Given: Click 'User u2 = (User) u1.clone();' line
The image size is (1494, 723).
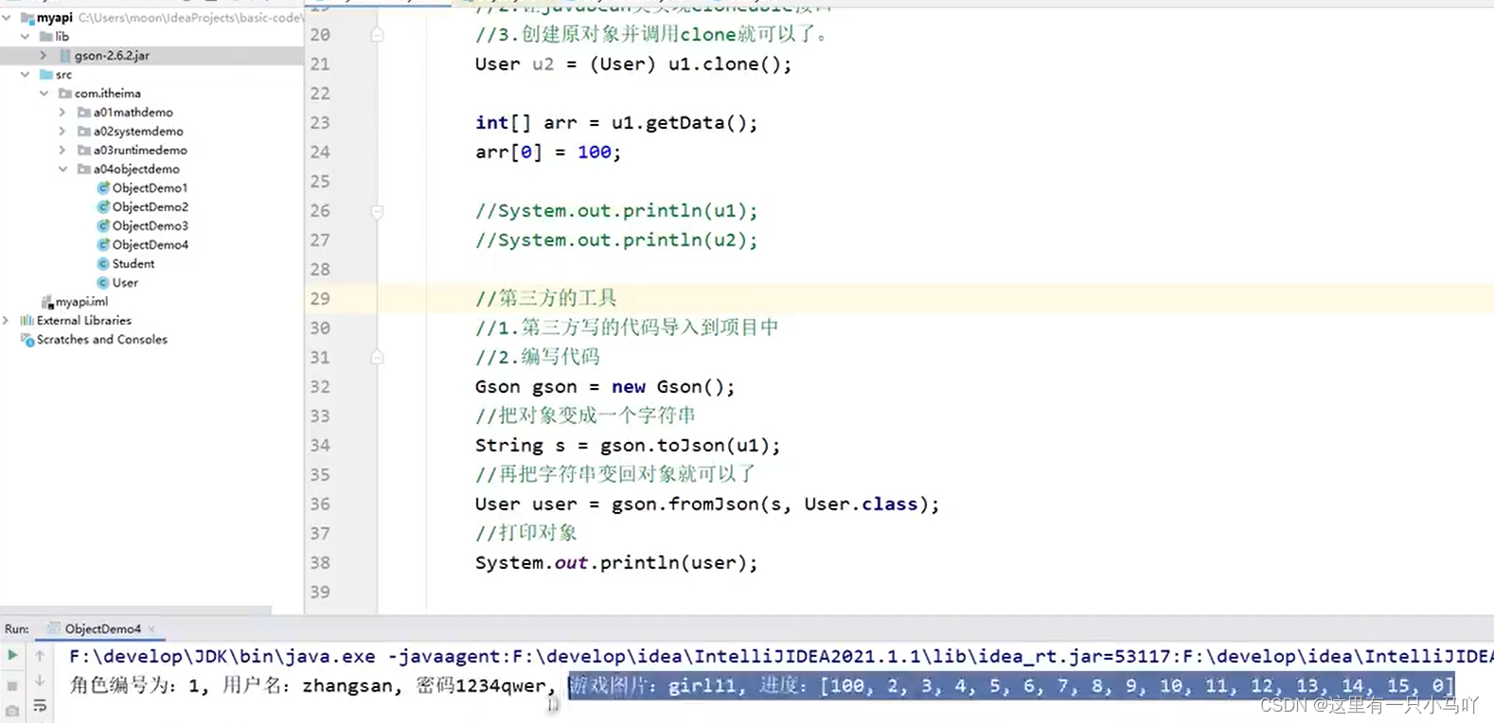Looking at the screenshot, I should [633, 63].
